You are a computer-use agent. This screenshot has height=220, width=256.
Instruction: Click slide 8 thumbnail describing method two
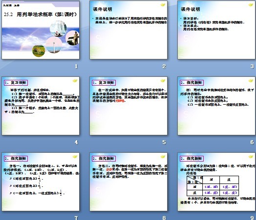[128, 182]
